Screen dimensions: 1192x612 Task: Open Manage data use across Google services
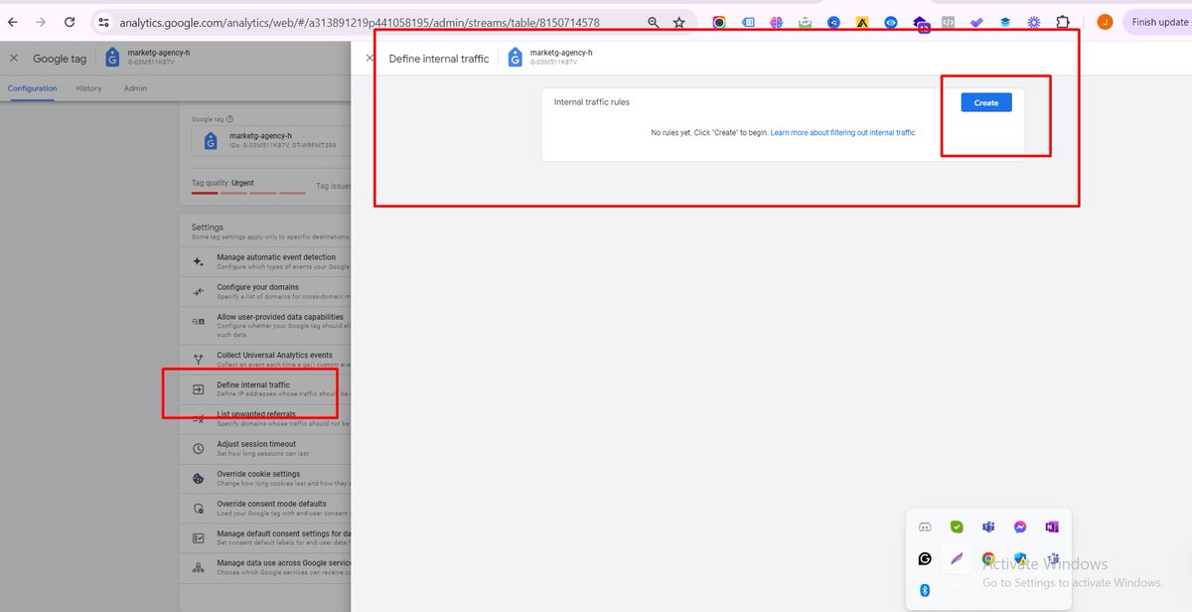point(266,568)
